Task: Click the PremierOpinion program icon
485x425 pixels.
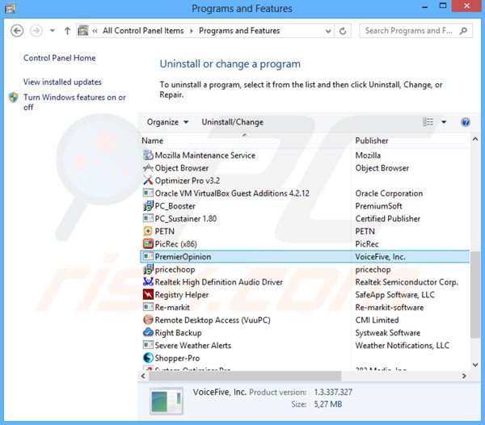Action: [148, 257]
